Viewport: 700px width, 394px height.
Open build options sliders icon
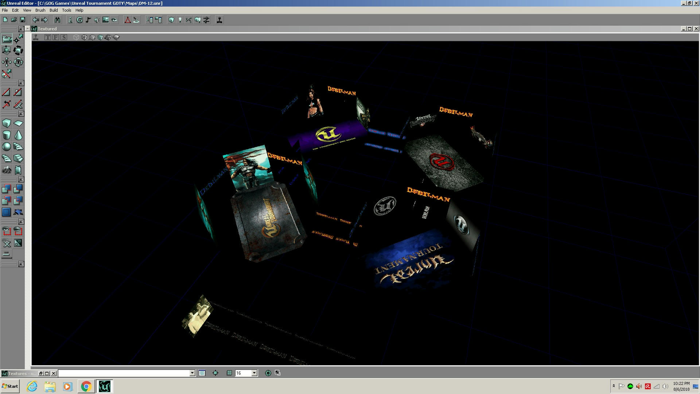pyautogui.click(x=206, y=20)
